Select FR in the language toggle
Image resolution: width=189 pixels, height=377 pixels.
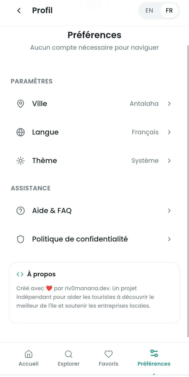pyautogui.click(x=169, y=11)
